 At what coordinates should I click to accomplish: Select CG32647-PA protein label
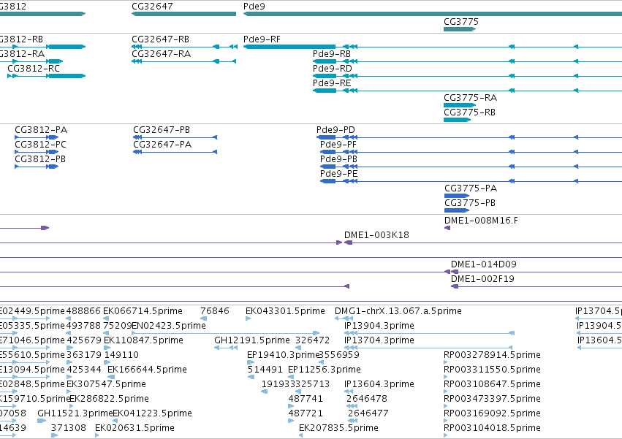tap(162, 145)
